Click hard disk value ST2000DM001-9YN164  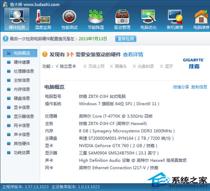pyautogui.click(x=126, y=138)
